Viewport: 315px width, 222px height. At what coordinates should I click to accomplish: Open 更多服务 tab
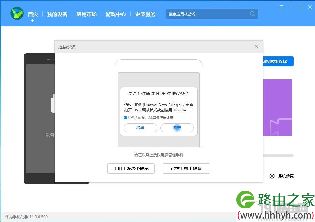145,14
